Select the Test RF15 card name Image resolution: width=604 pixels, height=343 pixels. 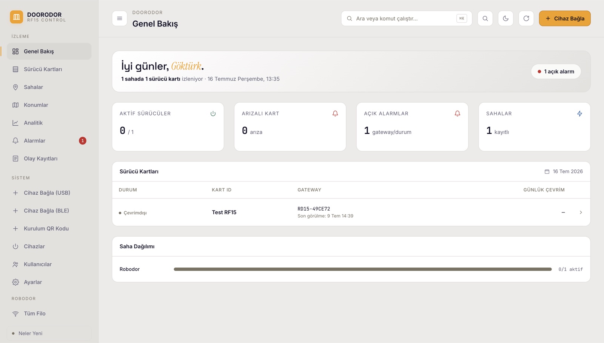(x=224, y=212)
